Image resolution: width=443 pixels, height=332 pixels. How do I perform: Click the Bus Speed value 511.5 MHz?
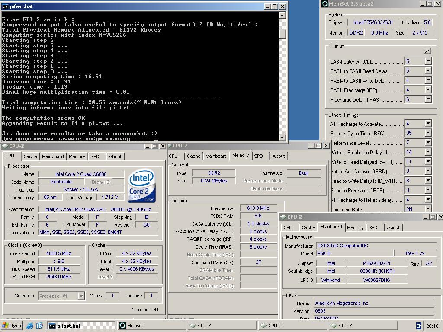(x=59, y=269)
